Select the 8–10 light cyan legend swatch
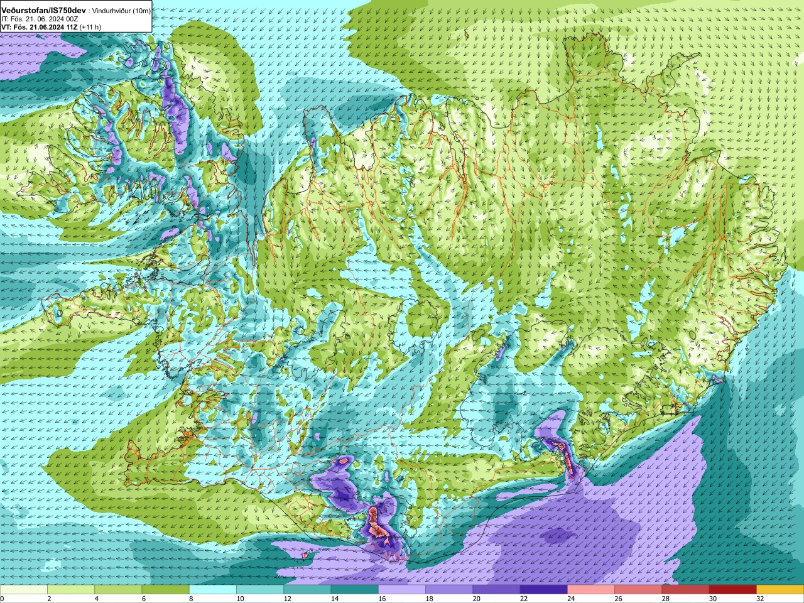The width and height of the screenshot is (804, 603). pyautogui.click(x=213, y=590)
